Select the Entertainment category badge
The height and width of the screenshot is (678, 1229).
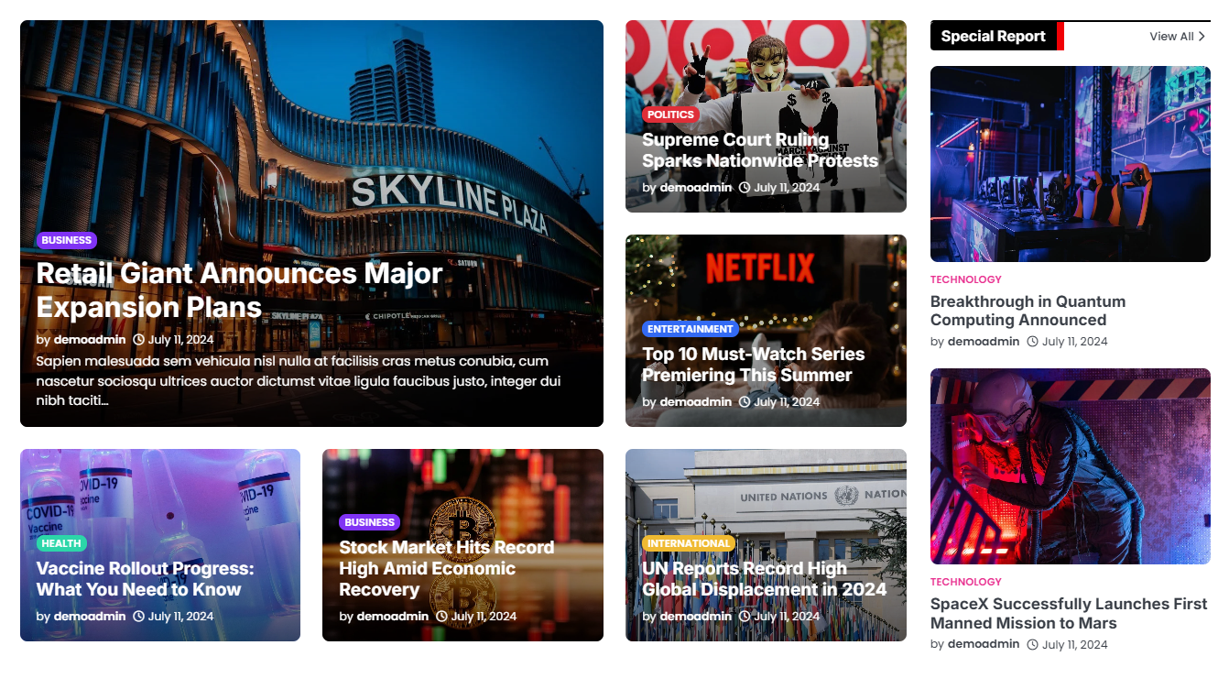pos(690,329)
